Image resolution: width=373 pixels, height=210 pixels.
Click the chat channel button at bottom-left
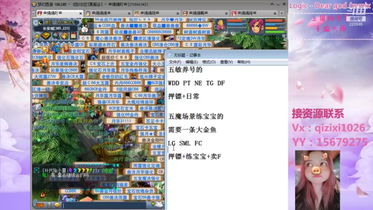click(40, 205)
